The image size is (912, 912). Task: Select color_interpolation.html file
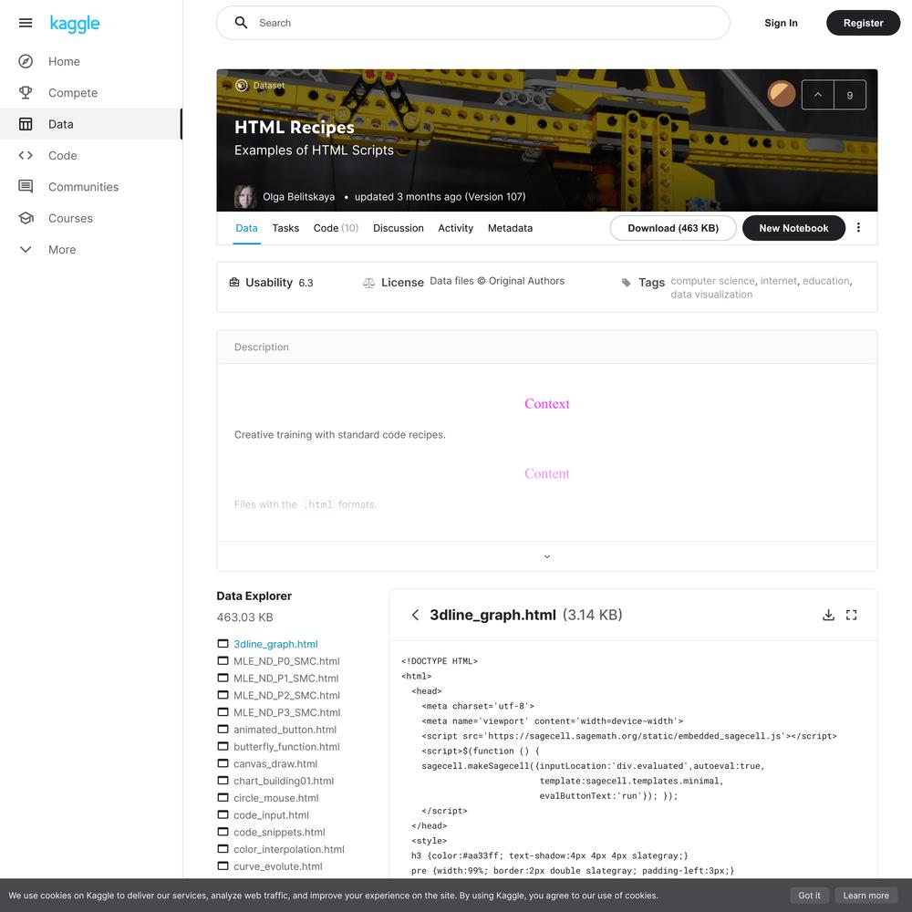click(289, 849)
